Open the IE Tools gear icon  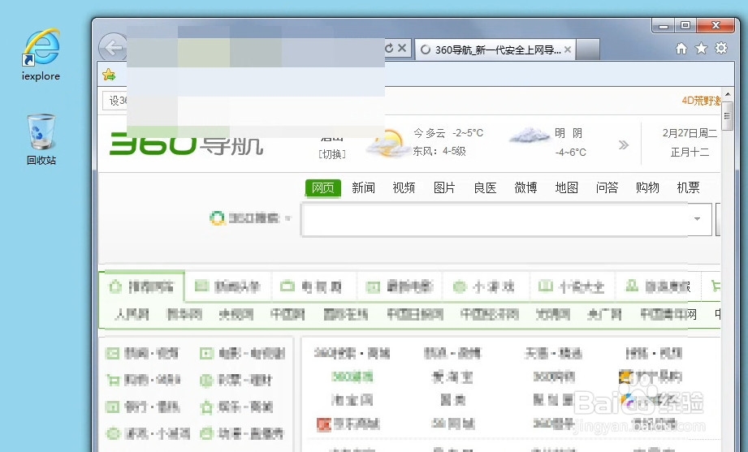pyautogui.click(x=721, y=48)
